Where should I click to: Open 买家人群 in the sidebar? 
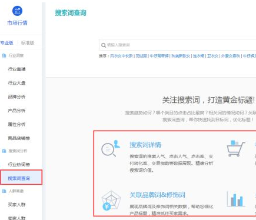16,205
